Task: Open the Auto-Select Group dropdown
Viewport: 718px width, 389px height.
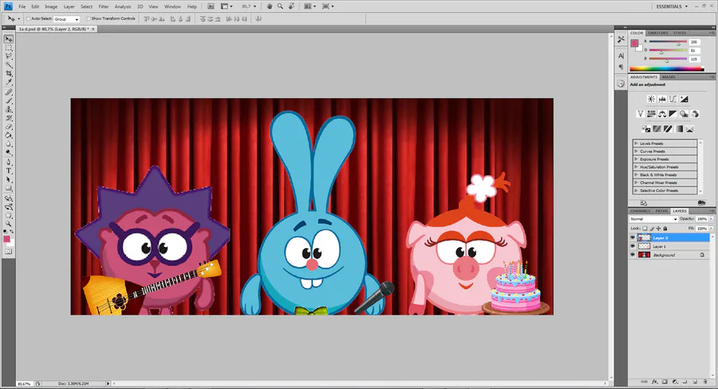Action: click(x=66, y=19)
